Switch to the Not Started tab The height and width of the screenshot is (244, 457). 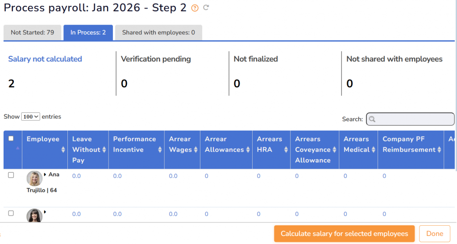(33, 33)
